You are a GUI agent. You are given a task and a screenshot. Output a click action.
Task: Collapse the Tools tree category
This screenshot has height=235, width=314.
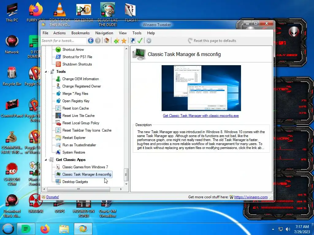pos(46,72)
